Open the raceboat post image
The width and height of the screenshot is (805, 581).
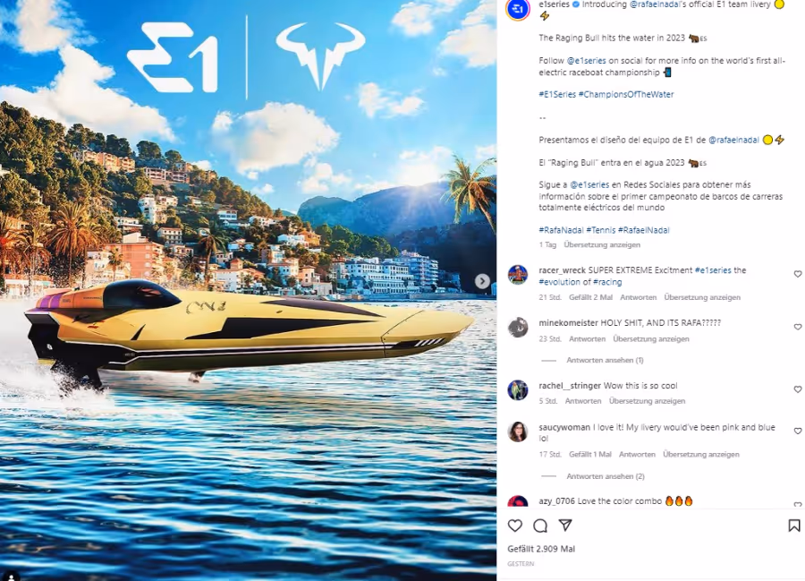pyautogui.click(x=248, y=290)
